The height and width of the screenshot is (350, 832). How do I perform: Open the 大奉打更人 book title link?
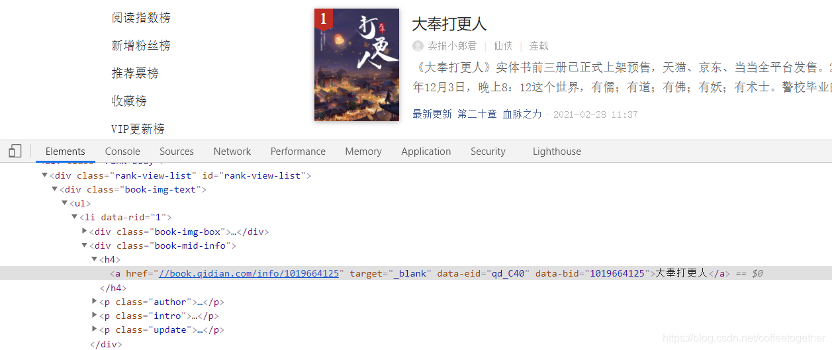click(x=449, y=24)
